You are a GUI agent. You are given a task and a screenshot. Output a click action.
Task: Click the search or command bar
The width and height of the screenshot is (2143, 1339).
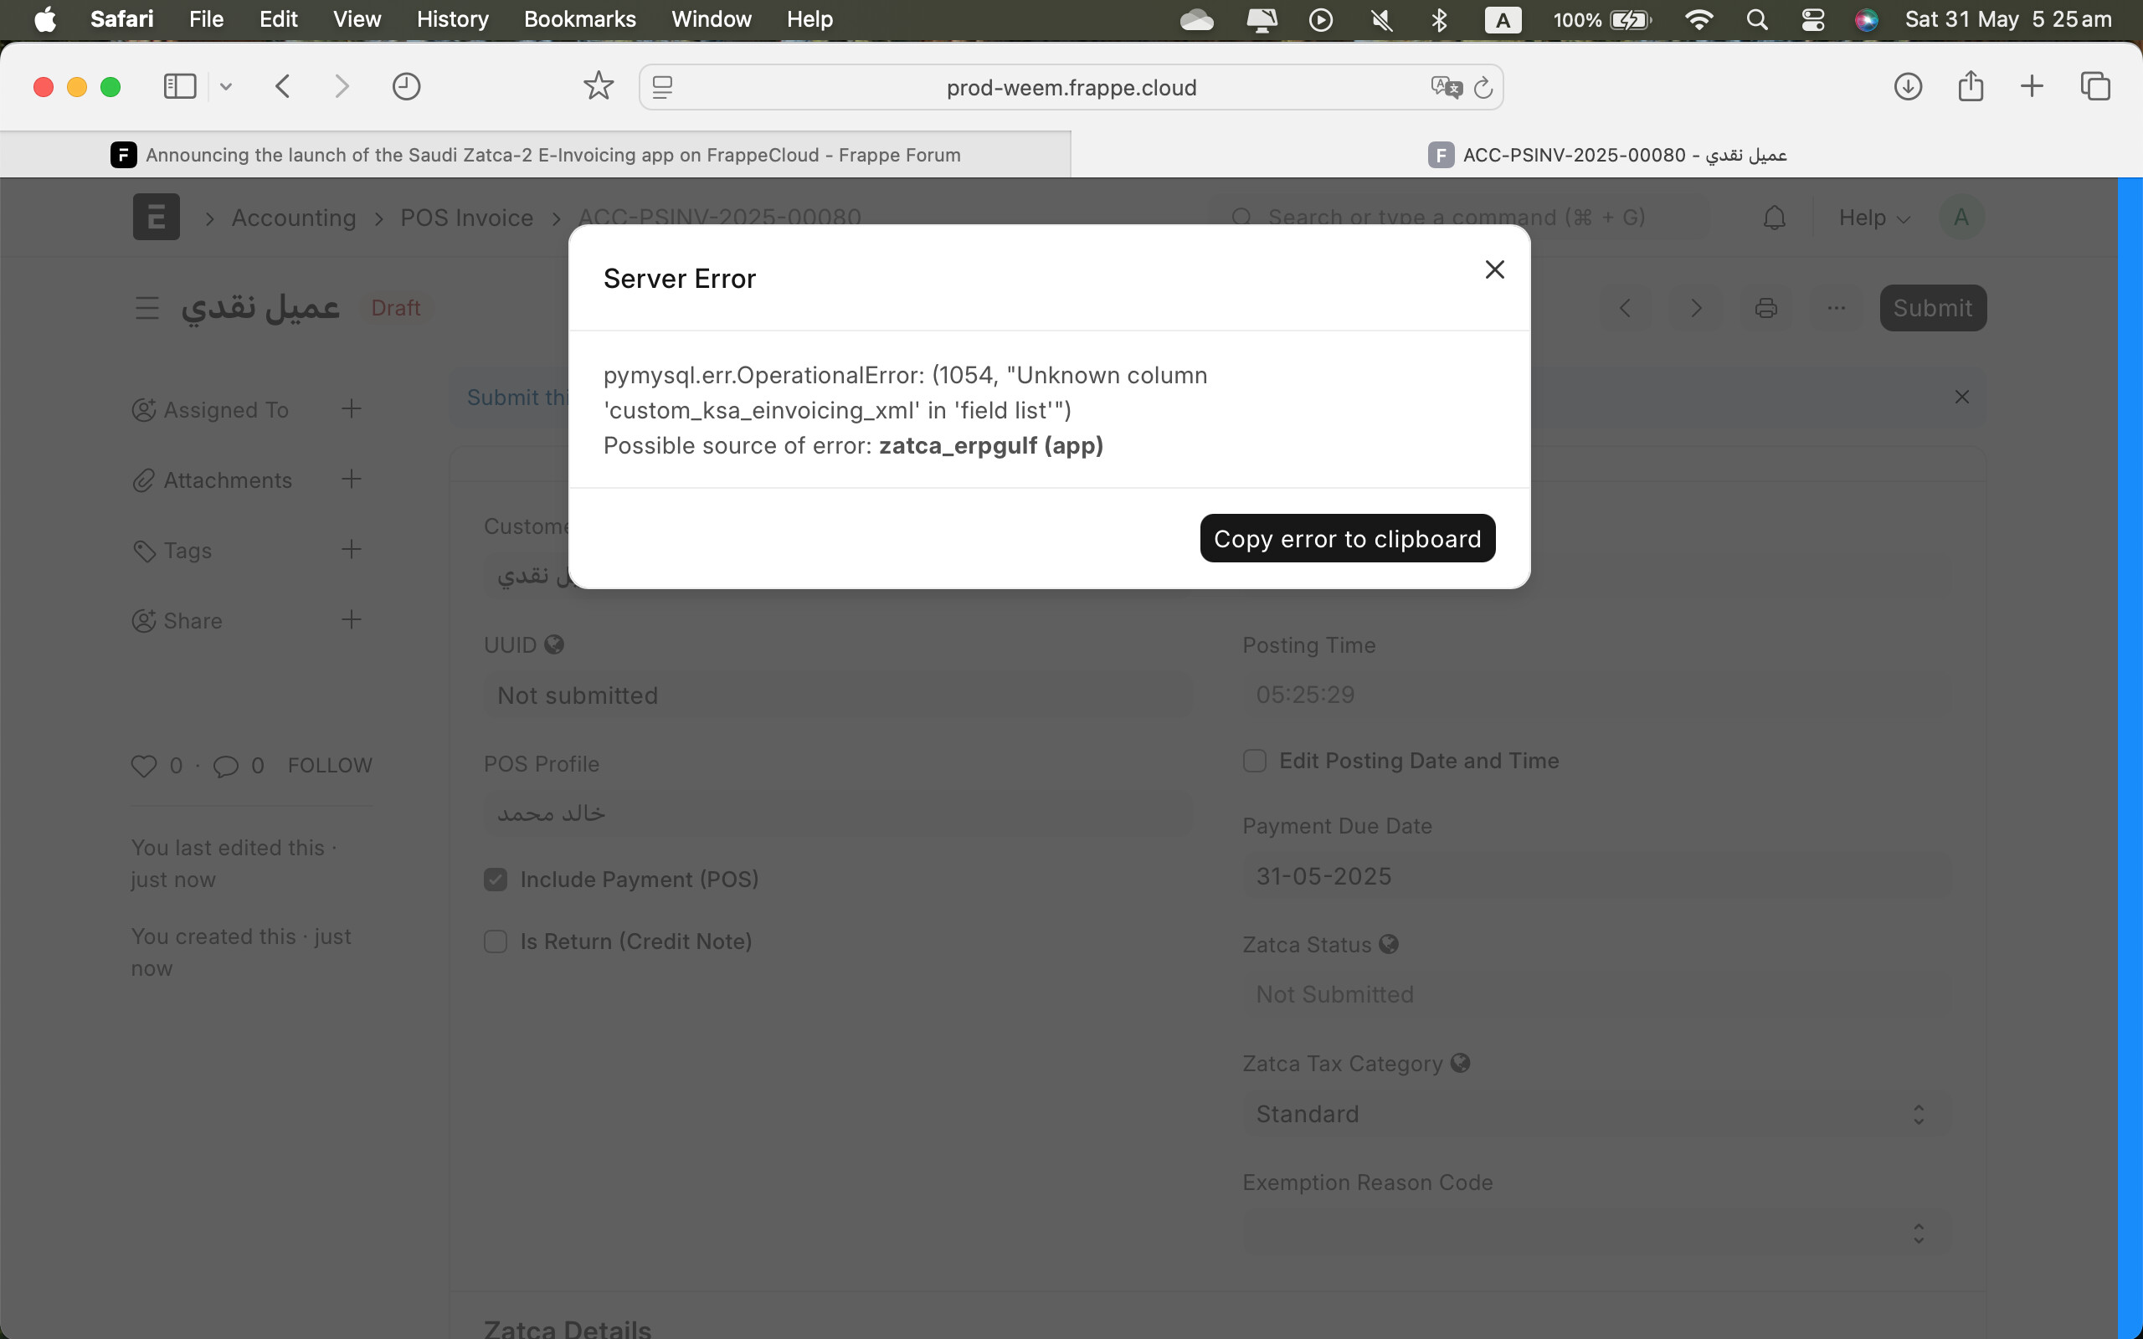[1458, 217]
